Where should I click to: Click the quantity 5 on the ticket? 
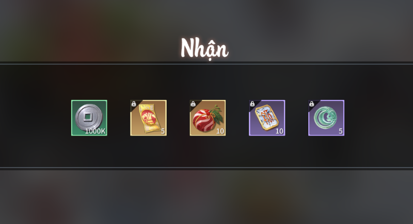163,131
